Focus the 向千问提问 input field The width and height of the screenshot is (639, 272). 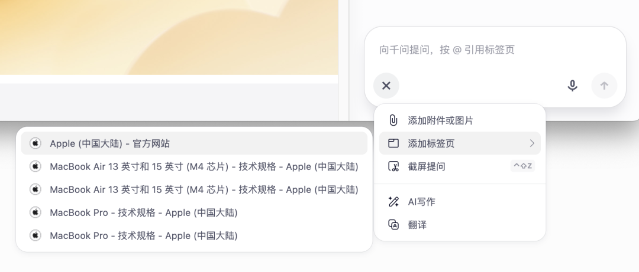[x=495, y=50]
